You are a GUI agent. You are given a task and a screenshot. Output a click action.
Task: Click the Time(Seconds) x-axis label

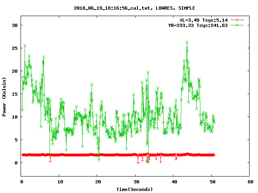tap(135, 189)
